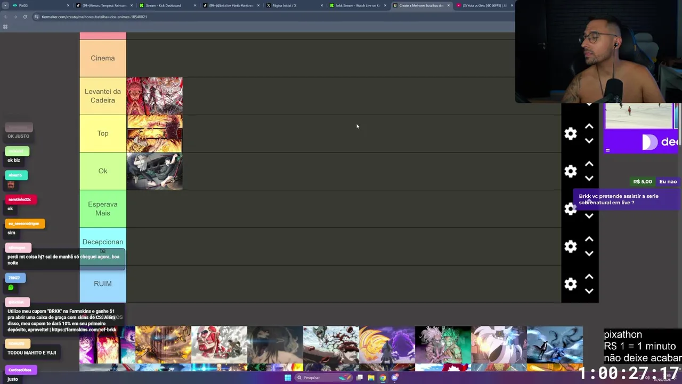Go forward in browser

coord(15,17)
